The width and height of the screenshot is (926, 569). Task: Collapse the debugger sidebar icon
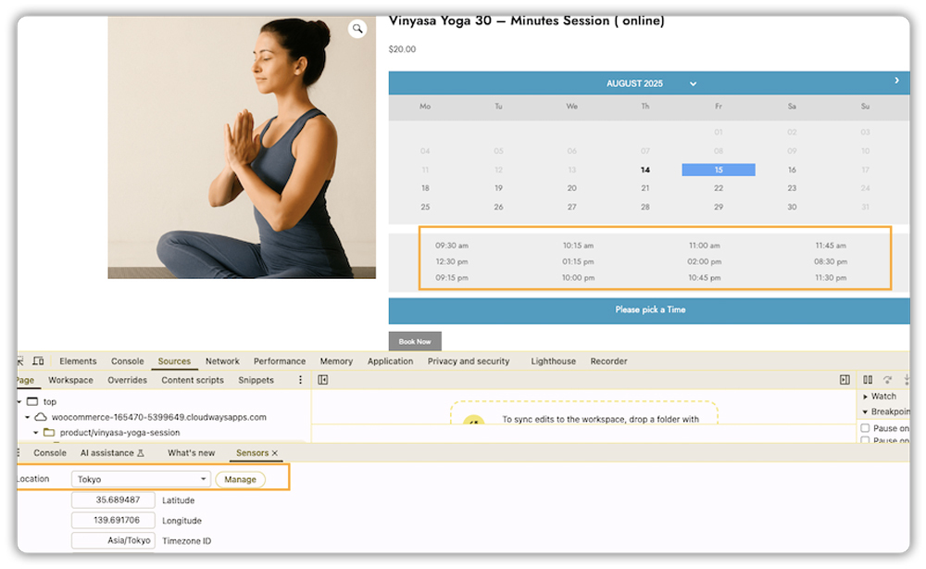point(845,380)
